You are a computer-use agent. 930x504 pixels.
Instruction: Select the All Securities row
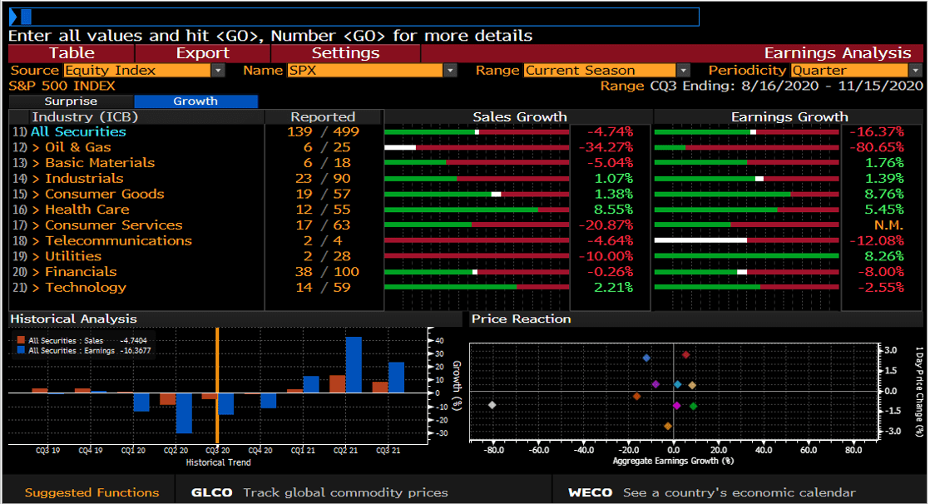coord(78,131)
